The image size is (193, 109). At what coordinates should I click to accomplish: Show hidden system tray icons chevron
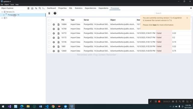tap(170, 107)
